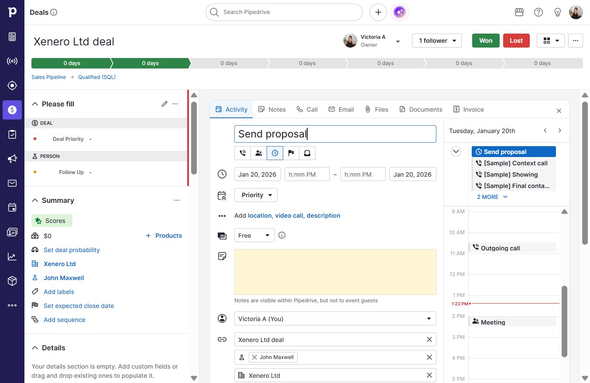Set the activity type to Call
590x383 pixels.
point(243,153)
